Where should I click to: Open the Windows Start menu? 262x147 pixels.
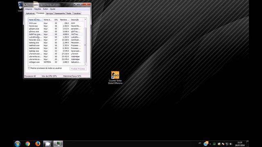(x=17, y=144)
